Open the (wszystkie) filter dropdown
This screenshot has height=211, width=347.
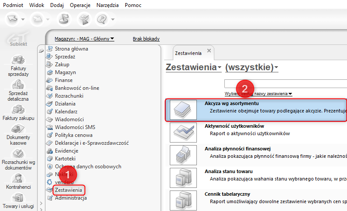pos(251,67)
